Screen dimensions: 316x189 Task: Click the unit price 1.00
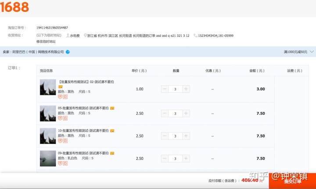[x=140, y=89]
